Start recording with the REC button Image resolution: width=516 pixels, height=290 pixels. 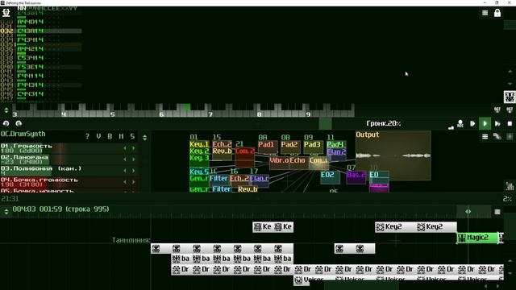tap(460, 123)
